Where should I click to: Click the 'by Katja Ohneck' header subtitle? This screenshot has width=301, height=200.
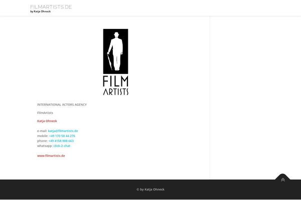(40, 11)
